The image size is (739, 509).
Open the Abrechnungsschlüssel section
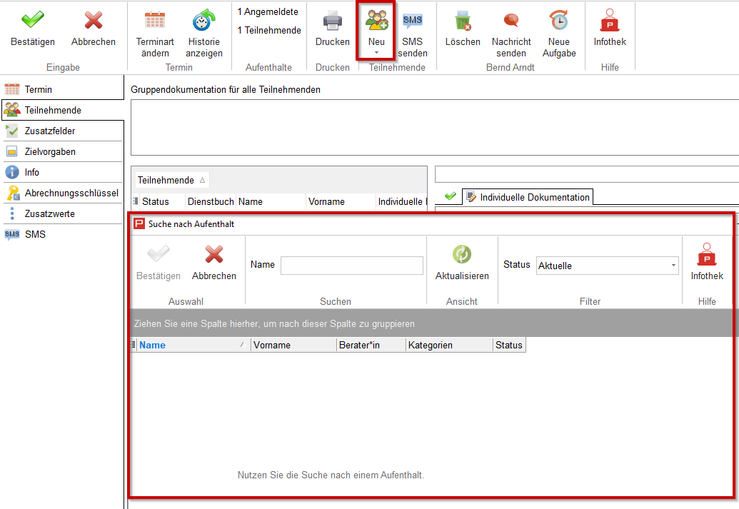click(71, 193)
